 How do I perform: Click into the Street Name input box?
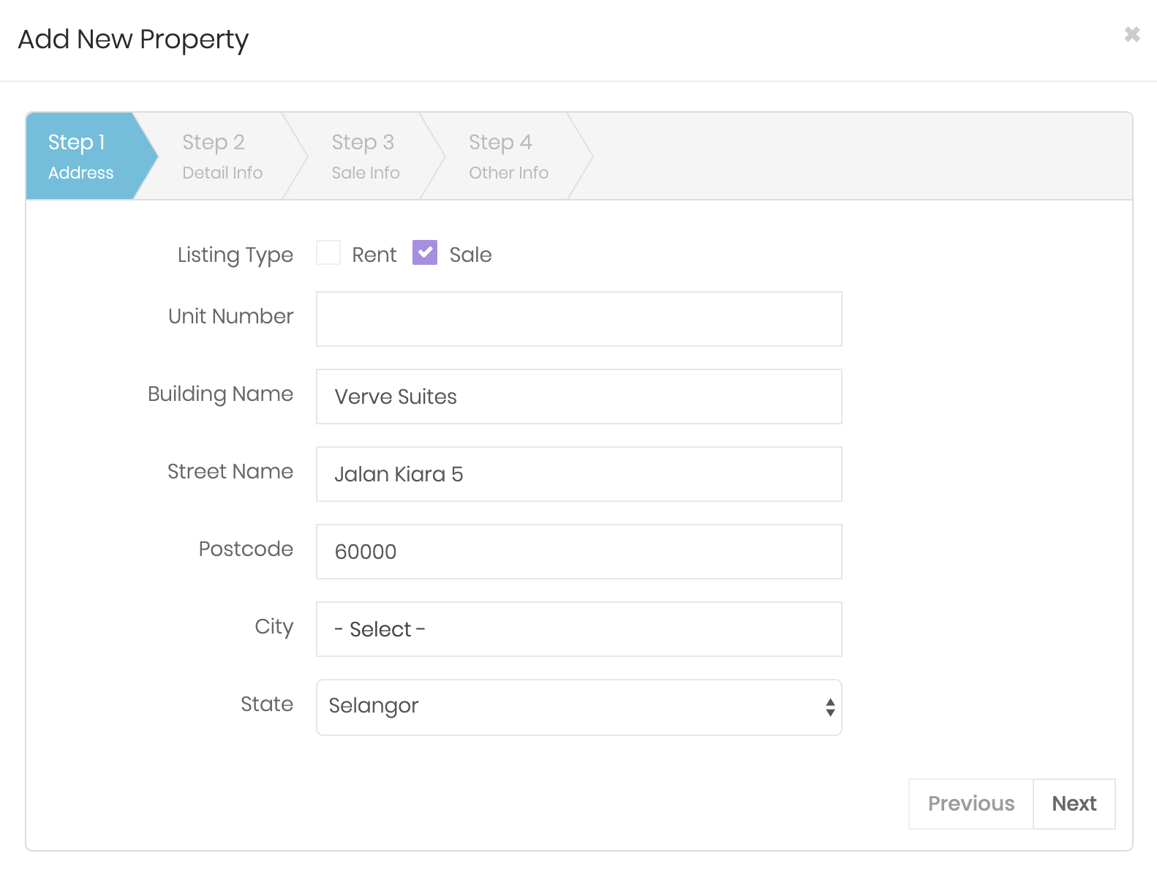point(578,474)
